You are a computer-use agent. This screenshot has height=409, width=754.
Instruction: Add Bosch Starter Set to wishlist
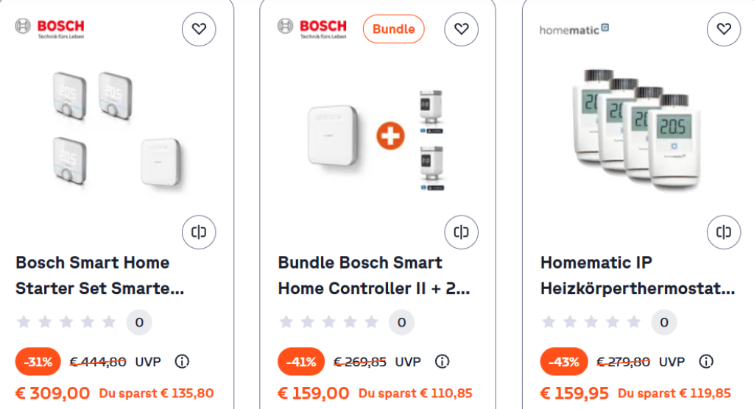click(x=199, y=29)
